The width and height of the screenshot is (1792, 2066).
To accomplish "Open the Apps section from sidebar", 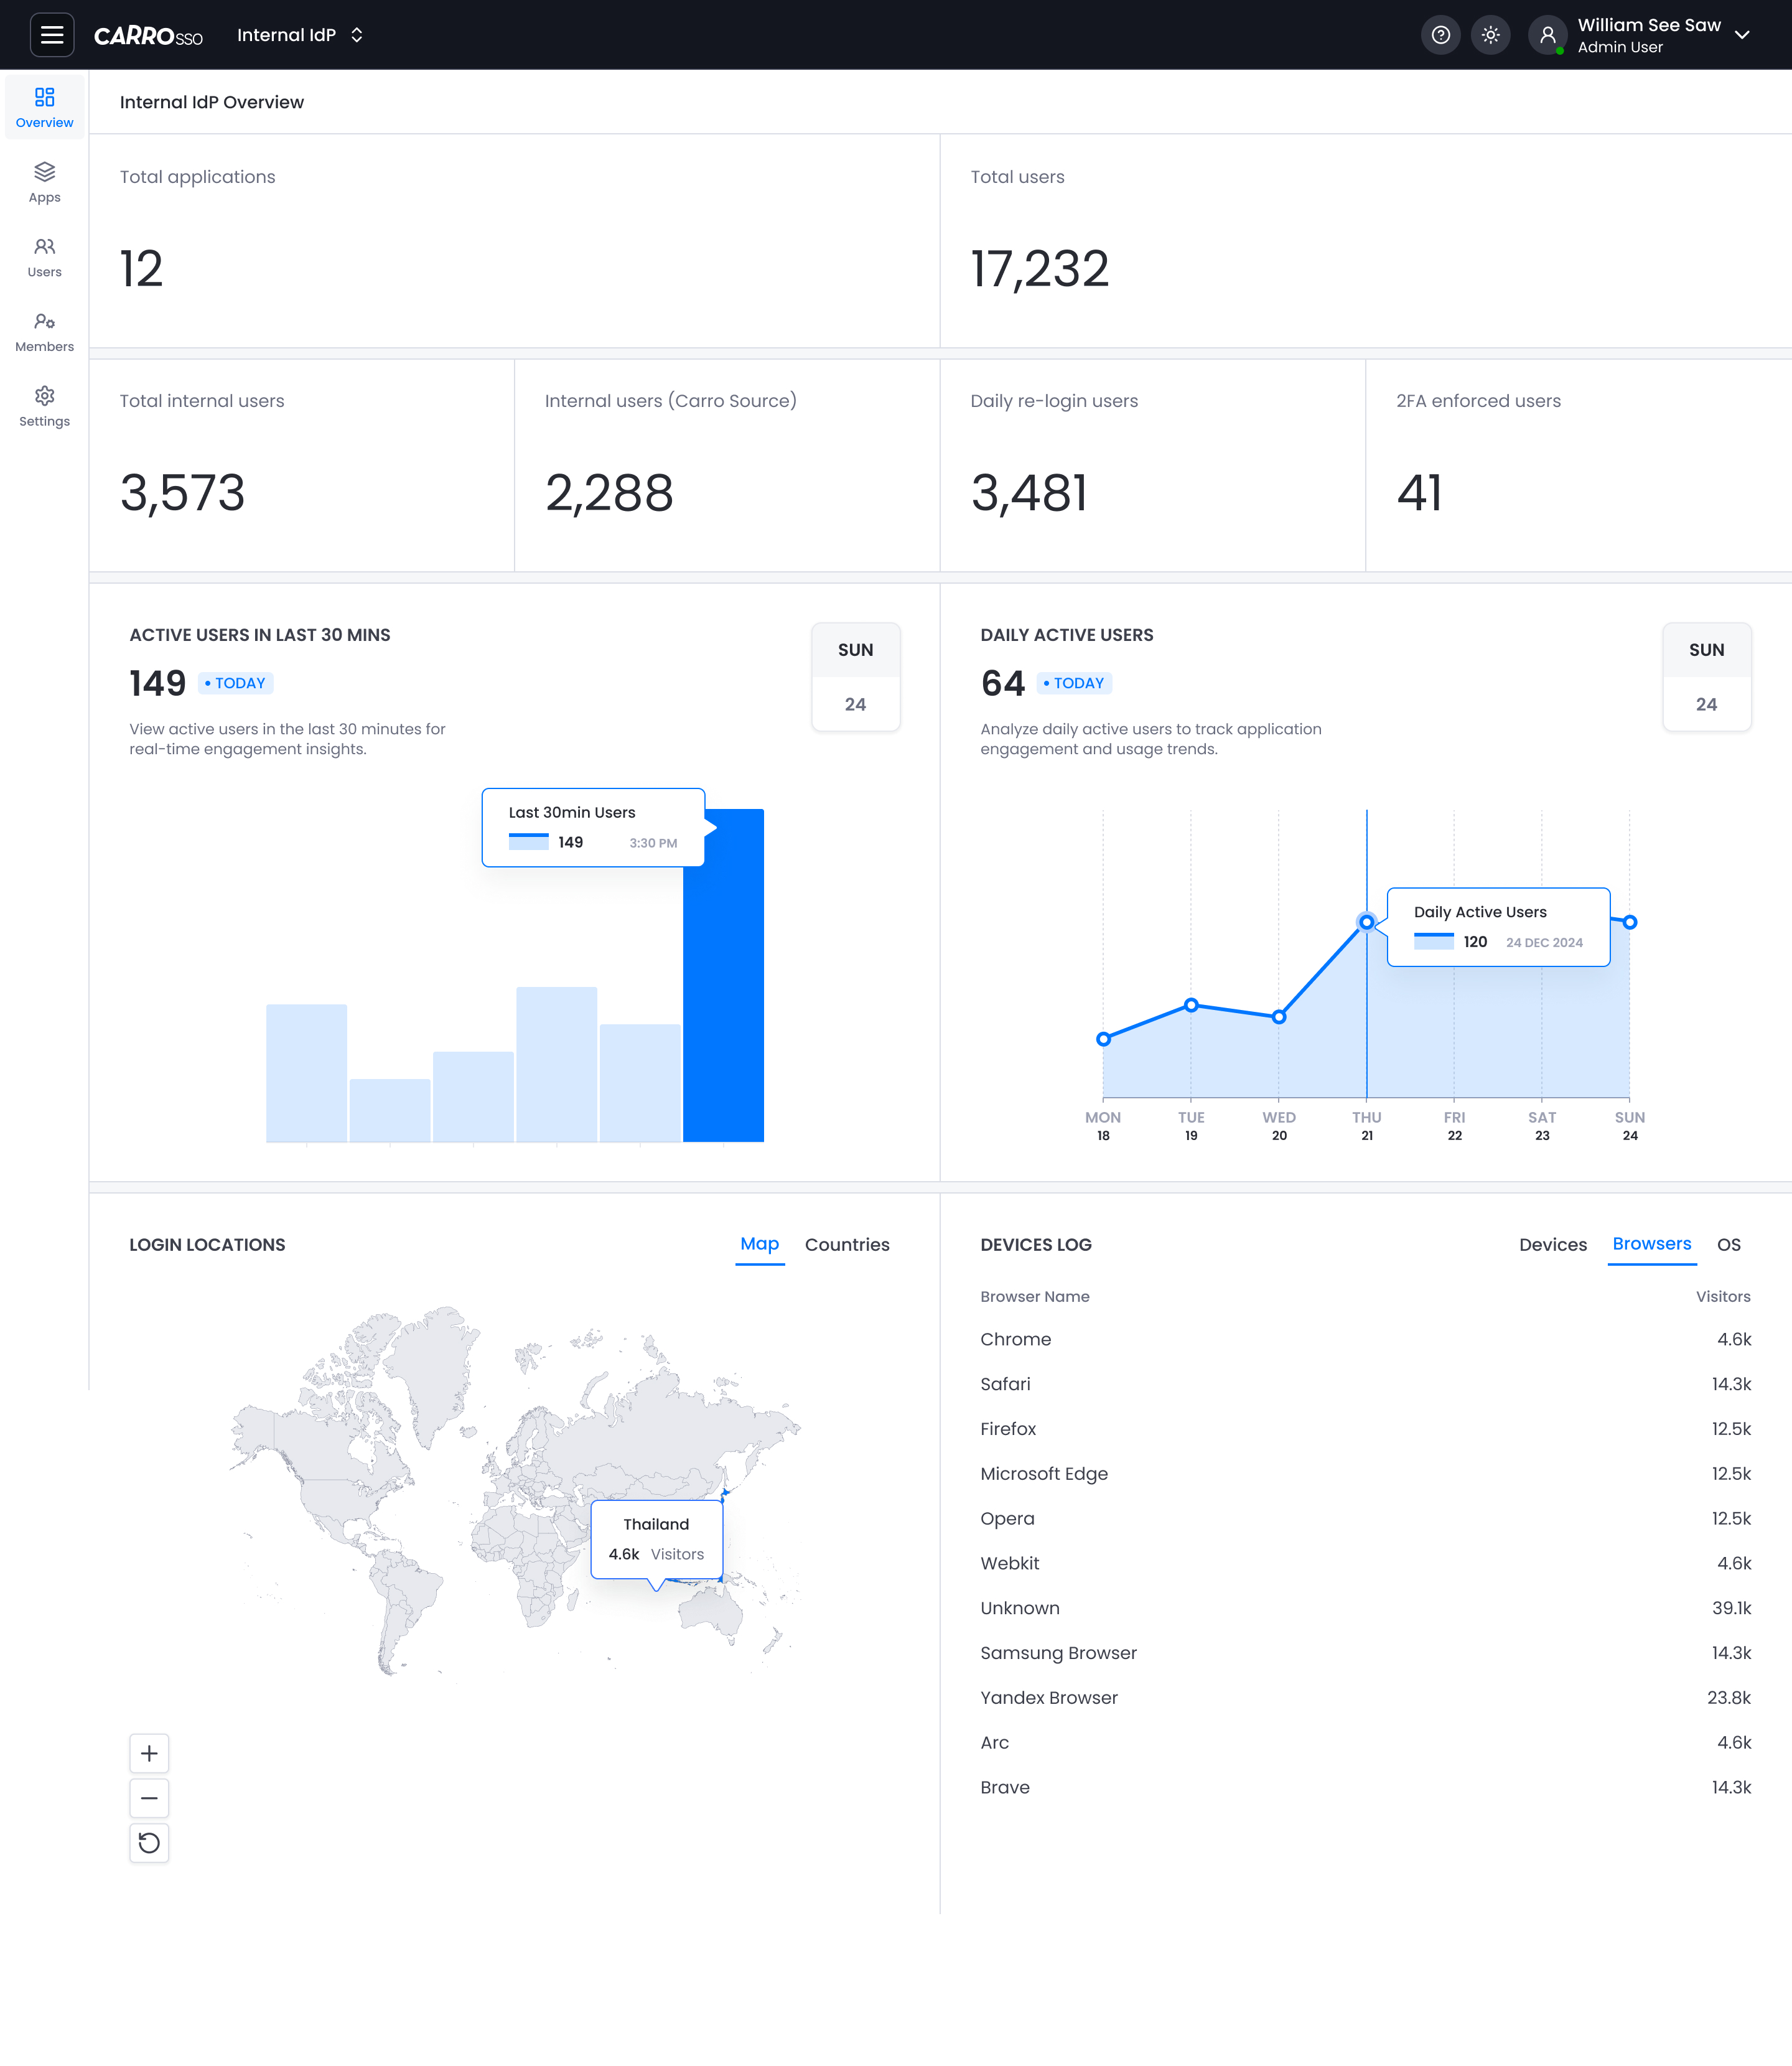I will (44, 181).
